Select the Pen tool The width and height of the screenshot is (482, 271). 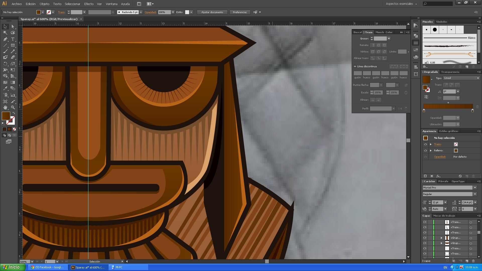pos(5,39)
